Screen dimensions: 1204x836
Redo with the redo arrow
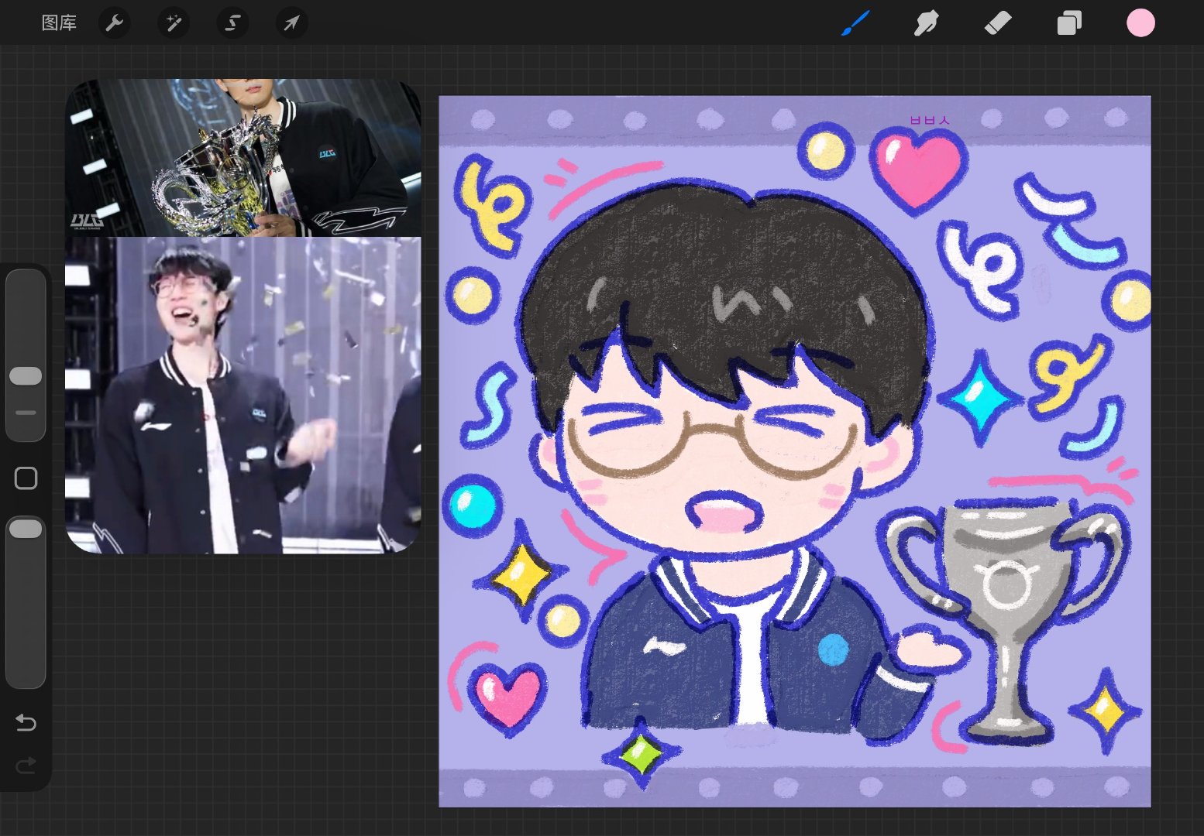pos(26,766)
